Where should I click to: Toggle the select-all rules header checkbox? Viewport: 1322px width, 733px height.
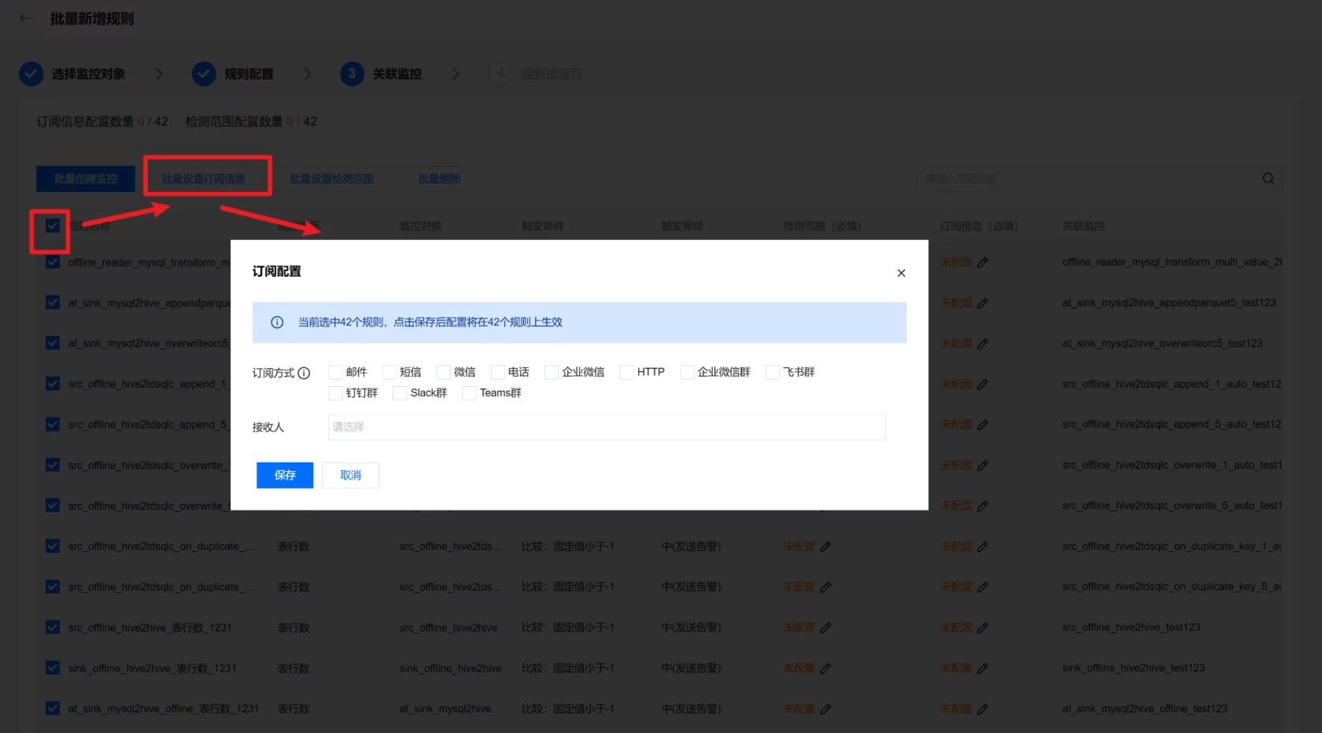tap(52, 227)
